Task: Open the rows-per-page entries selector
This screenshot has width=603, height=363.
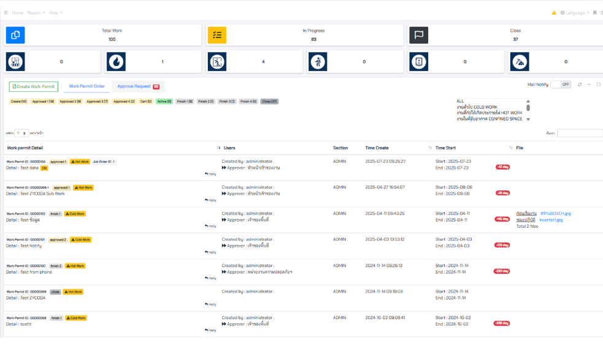Action: pyautogui.click(x=22, y=133)
